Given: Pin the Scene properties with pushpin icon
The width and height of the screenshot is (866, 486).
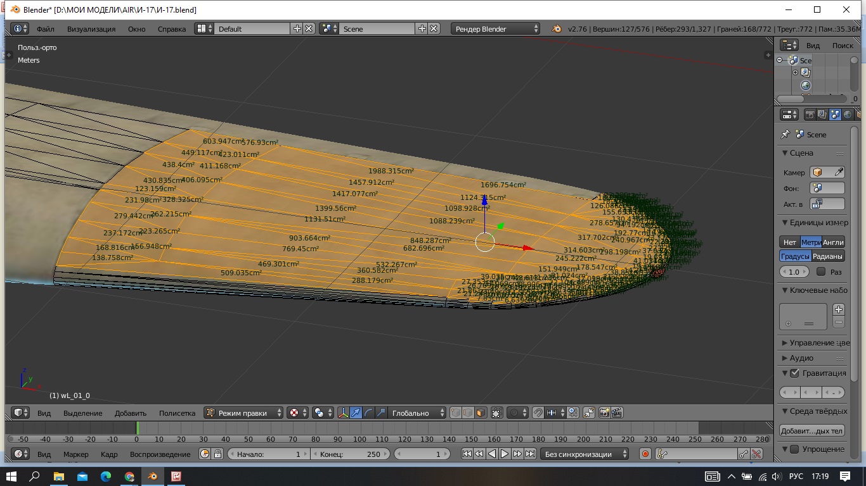Looking at the screenshot, I should 785,135.
